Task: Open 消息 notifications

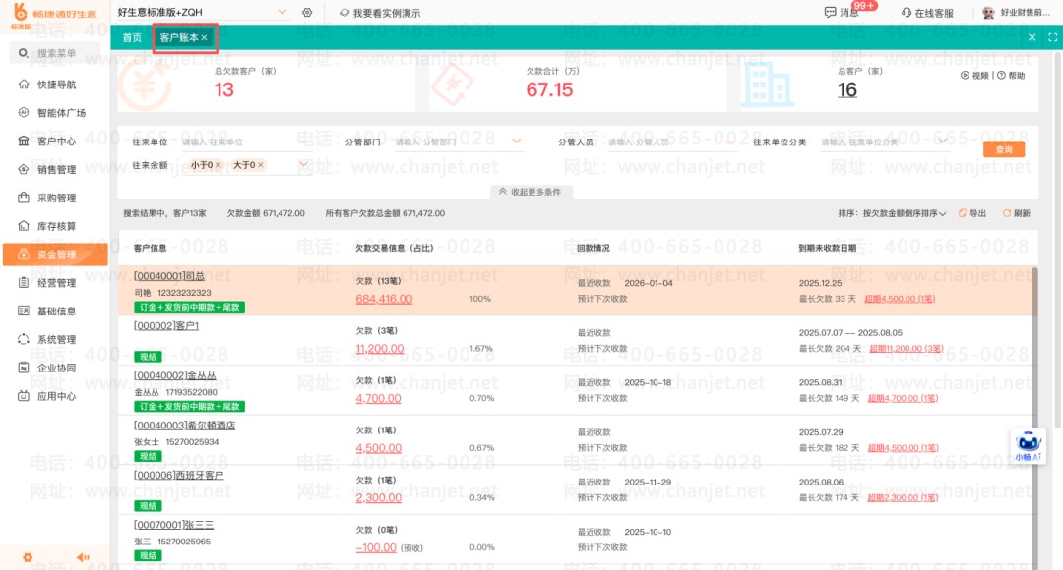Action: pos(842,12)
